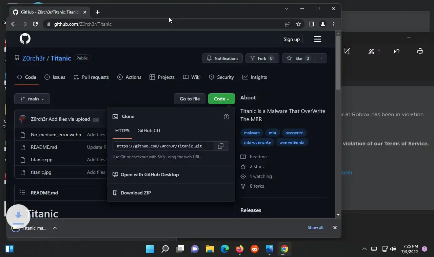Reload the page in Chrome
This screenshot has width=434, height=257.
tap(35, 24)
